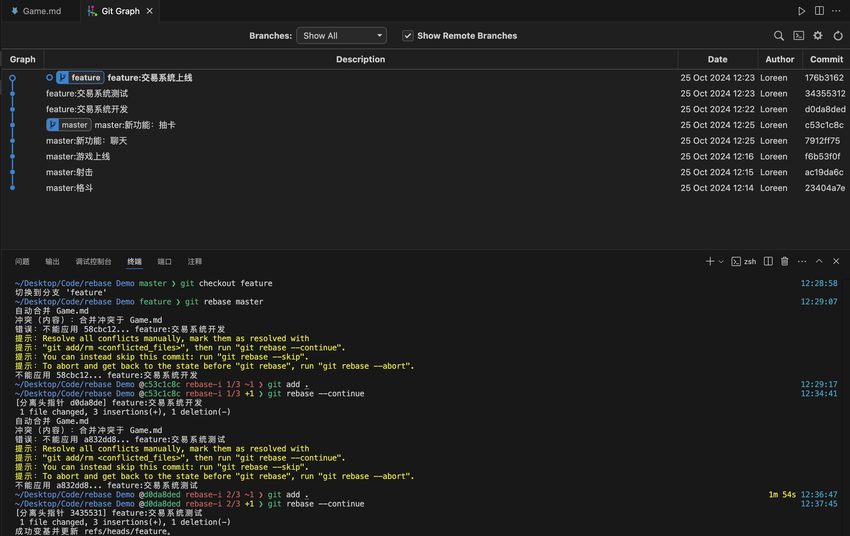The image size is (850, 536).
Task: Open Git Graph repository settings gear
Action: tap(818, 36)
